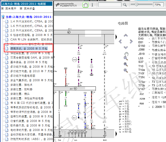166x142 pixels.
Task: Click document icon next to 基本装备
Action: pyautogui.click(x=7, y=62)
